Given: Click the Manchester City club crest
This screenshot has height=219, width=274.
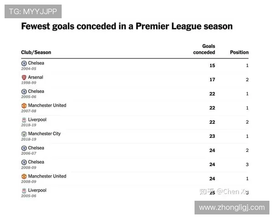Looking at the screenshot, I should (x=24, y=134).
